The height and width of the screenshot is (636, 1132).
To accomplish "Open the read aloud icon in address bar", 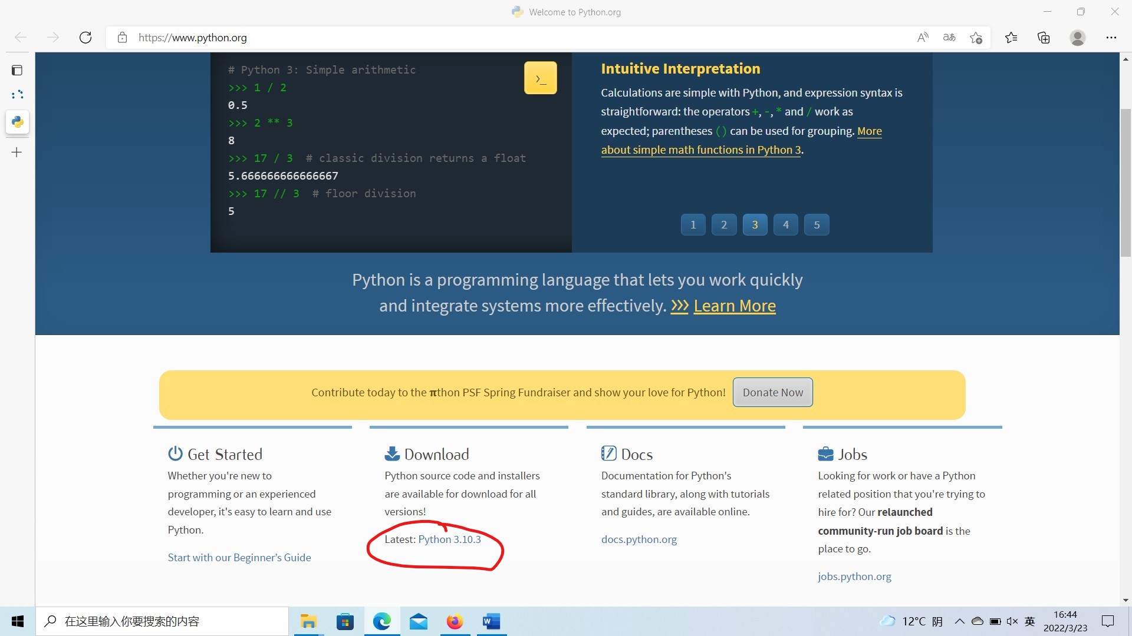I will click(x=923, y=38).
